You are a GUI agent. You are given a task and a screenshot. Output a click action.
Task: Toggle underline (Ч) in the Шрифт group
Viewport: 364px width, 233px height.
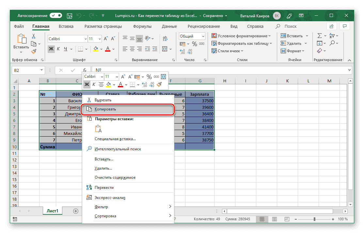point(66,48)
